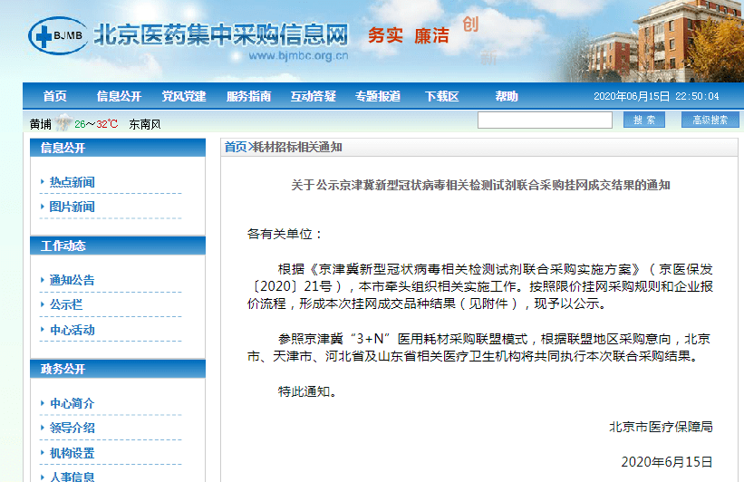
Task: Open the 图片新闻 sidebar link
Action: pyautogui.click(x=72, y=207)
